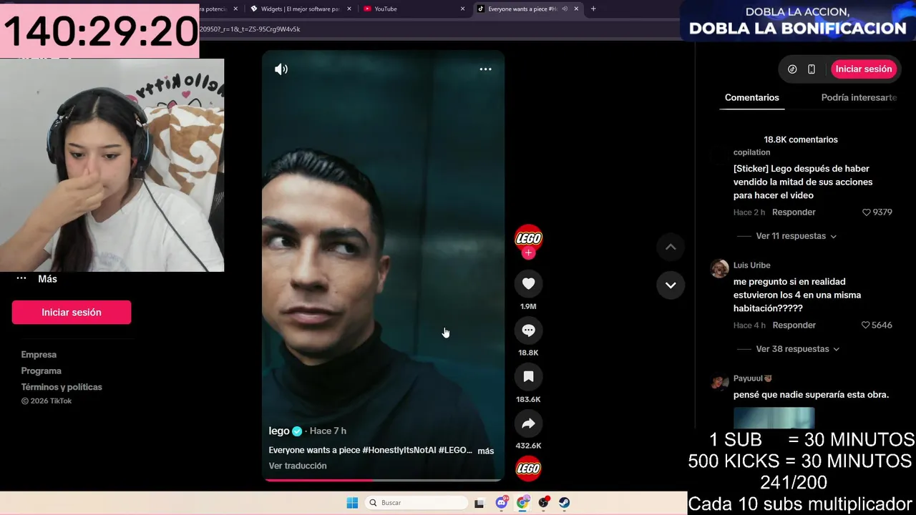Reply to Luis Uribe's comment

(794, 325)
